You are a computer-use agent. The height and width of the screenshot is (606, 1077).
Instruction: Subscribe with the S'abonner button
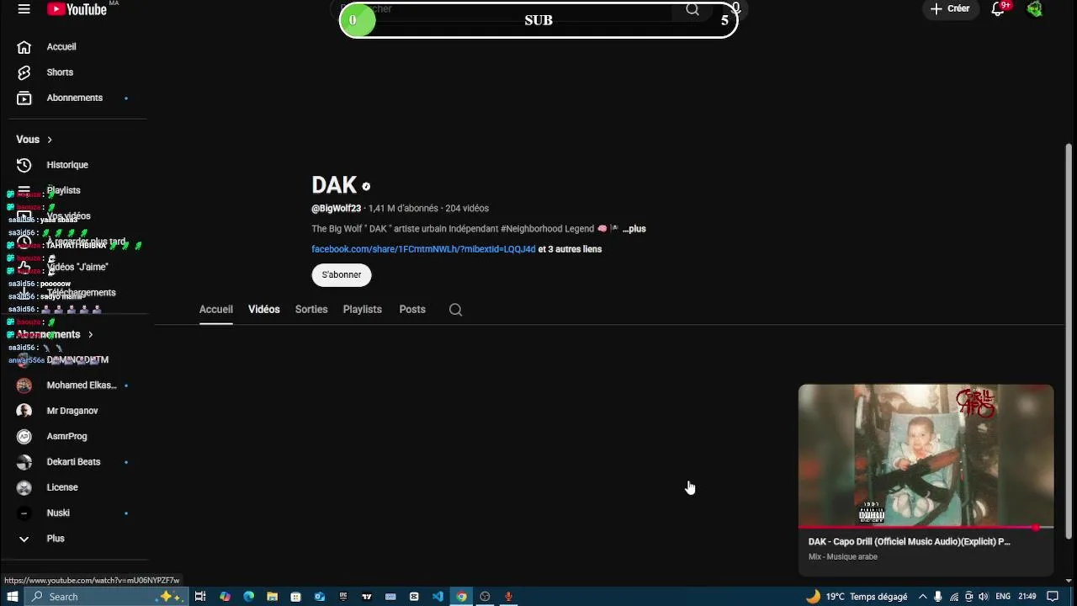tap(342, 275)
